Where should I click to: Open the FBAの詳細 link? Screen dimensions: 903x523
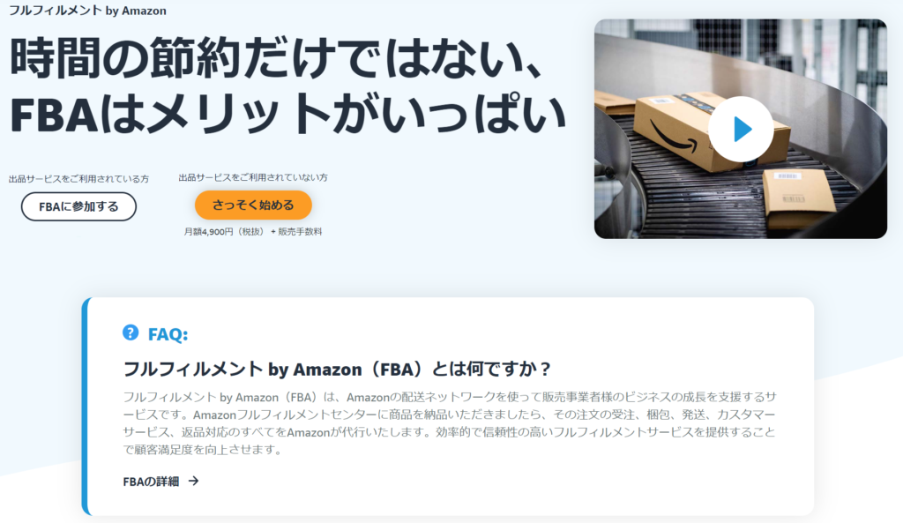(x=151, y=482)
